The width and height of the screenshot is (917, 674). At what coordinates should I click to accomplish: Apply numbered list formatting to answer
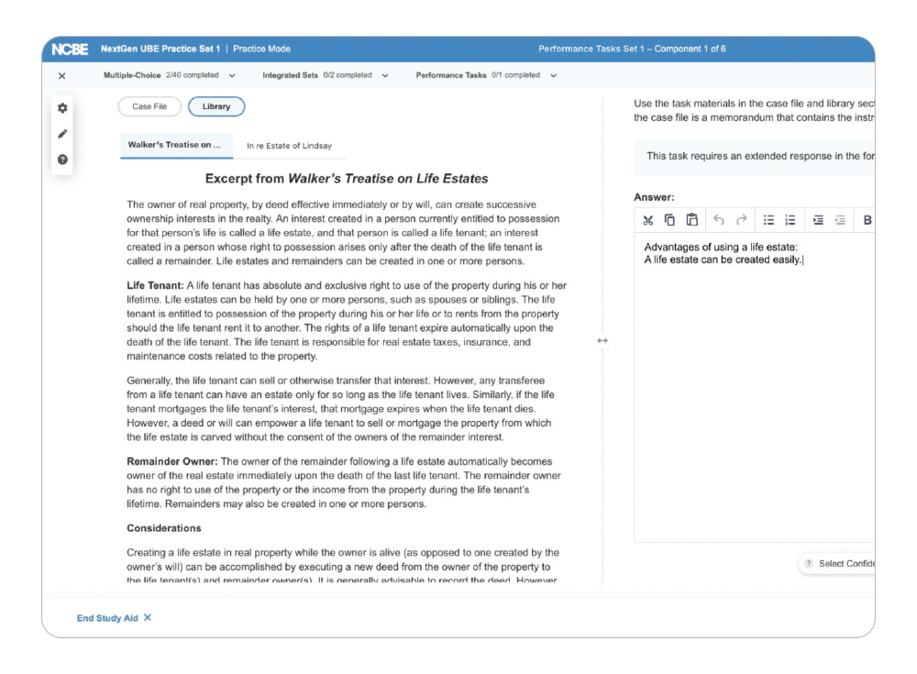pyautogui.click(x=790, y=220)
